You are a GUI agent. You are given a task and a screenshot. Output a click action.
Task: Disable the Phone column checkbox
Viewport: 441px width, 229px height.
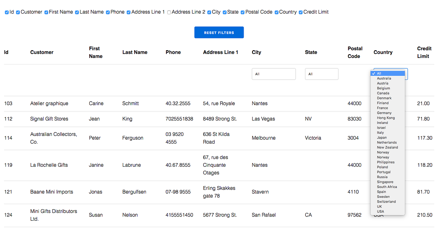click(107, 12)
